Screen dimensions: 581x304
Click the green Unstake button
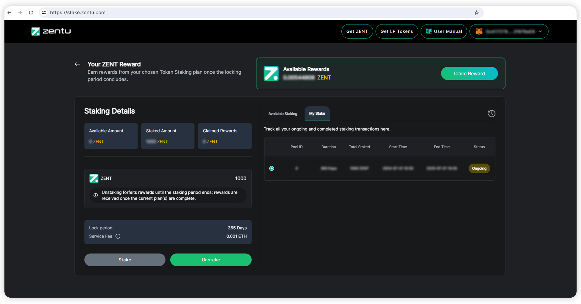[211, 260]
